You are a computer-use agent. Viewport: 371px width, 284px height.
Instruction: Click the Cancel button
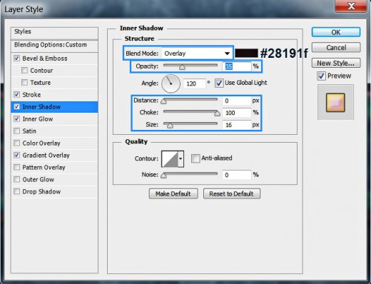point(336,48)
